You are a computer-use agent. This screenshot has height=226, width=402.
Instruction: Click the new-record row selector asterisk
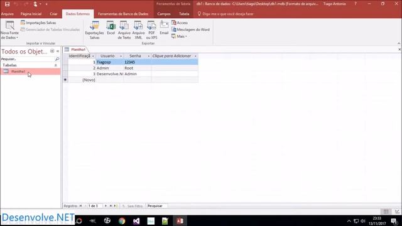coord(65,80)
